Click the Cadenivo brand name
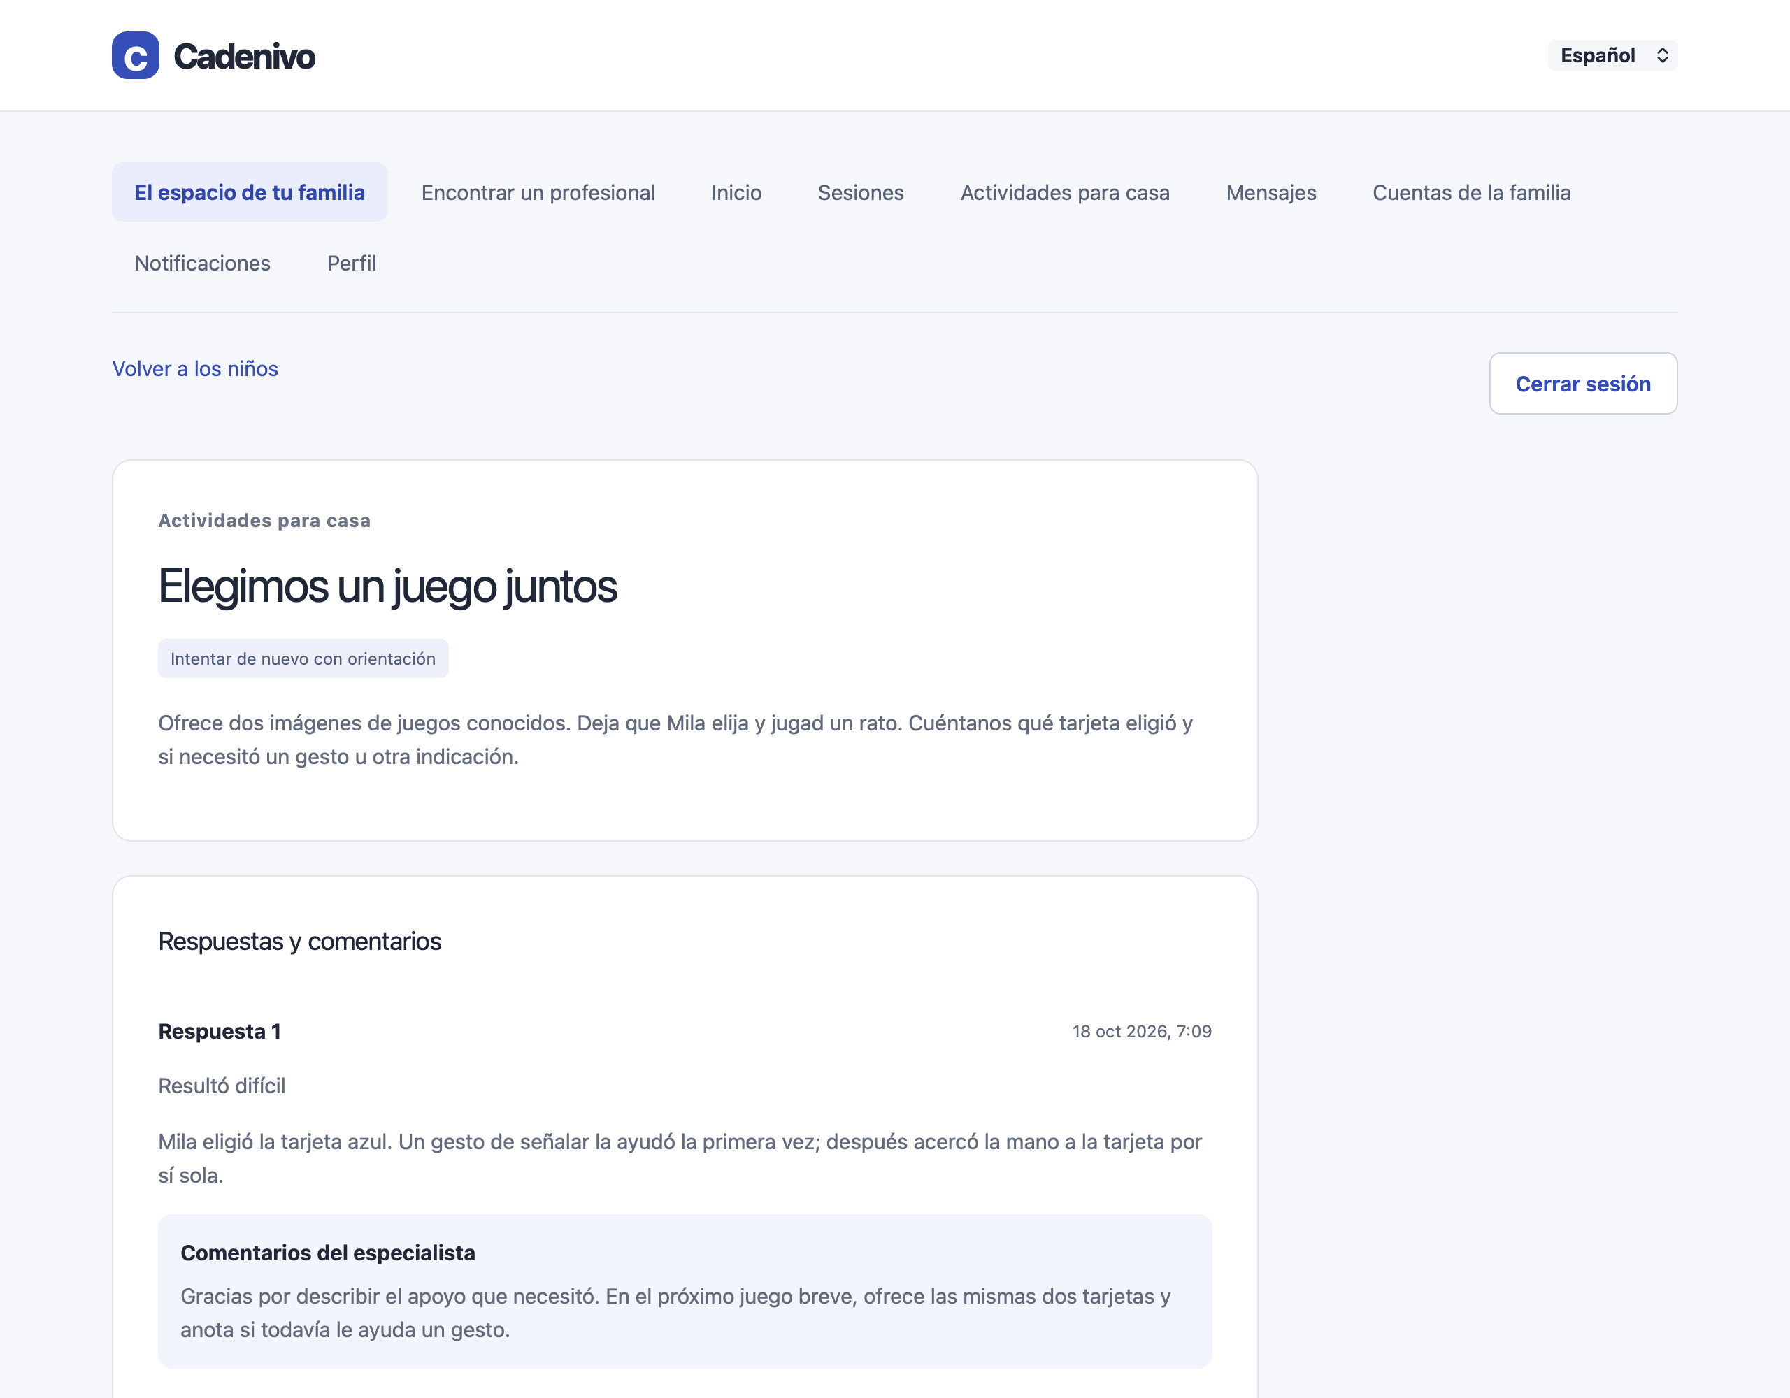 pyautogui.click(x=244, y=57)
